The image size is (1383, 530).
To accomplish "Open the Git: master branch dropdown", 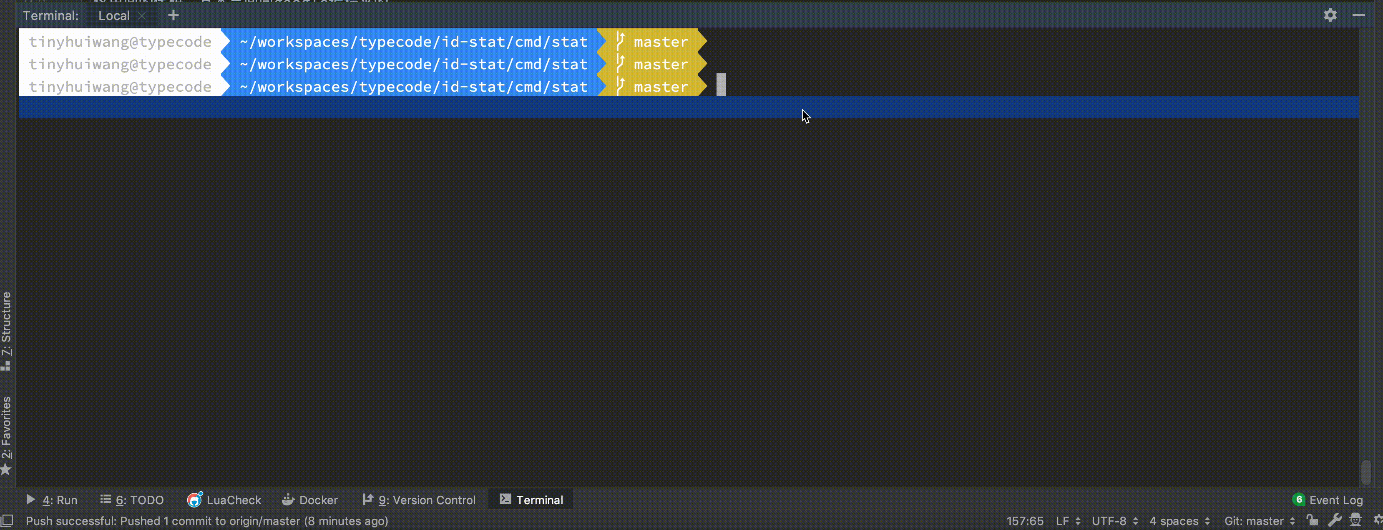I will click(1258, 520).
